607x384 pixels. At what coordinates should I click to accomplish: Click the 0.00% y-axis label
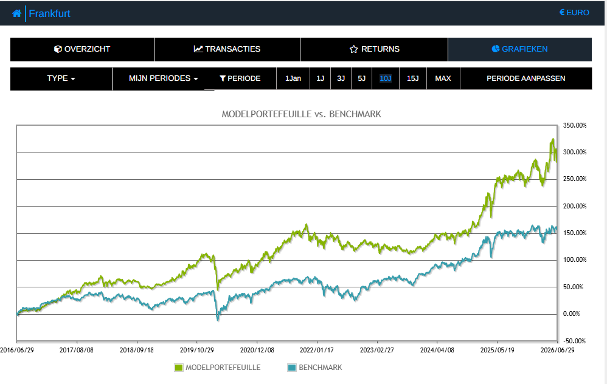(x=571, y=314)
